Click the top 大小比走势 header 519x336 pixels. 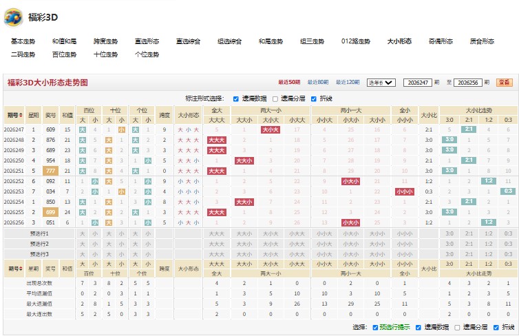click(478, 110)
